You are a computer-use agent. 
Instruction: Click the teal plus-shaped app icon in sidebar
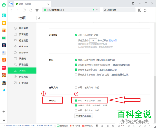[x=4, y=16]
